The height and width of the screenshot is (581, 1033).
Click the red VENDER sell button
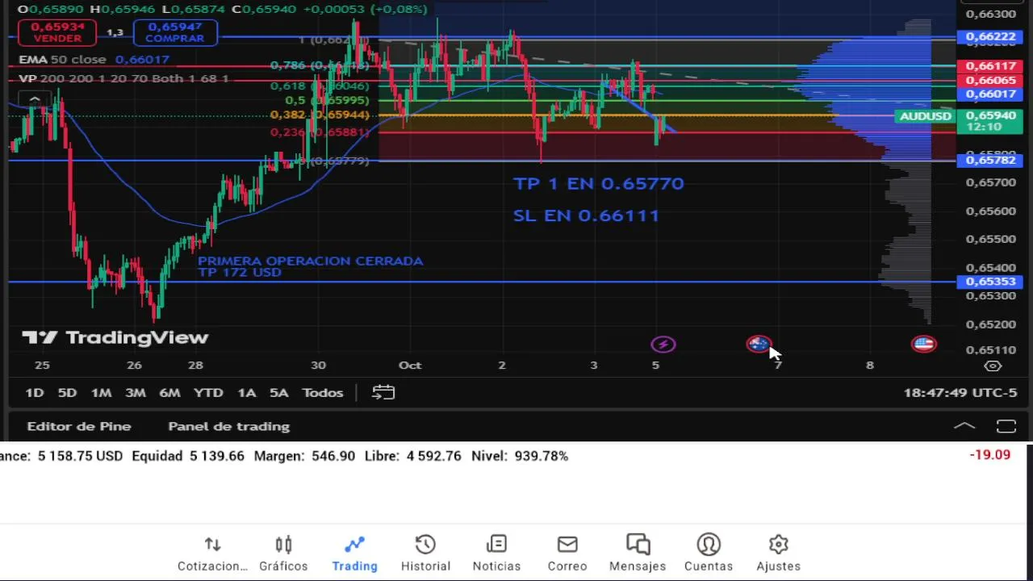tap(57, 32)
